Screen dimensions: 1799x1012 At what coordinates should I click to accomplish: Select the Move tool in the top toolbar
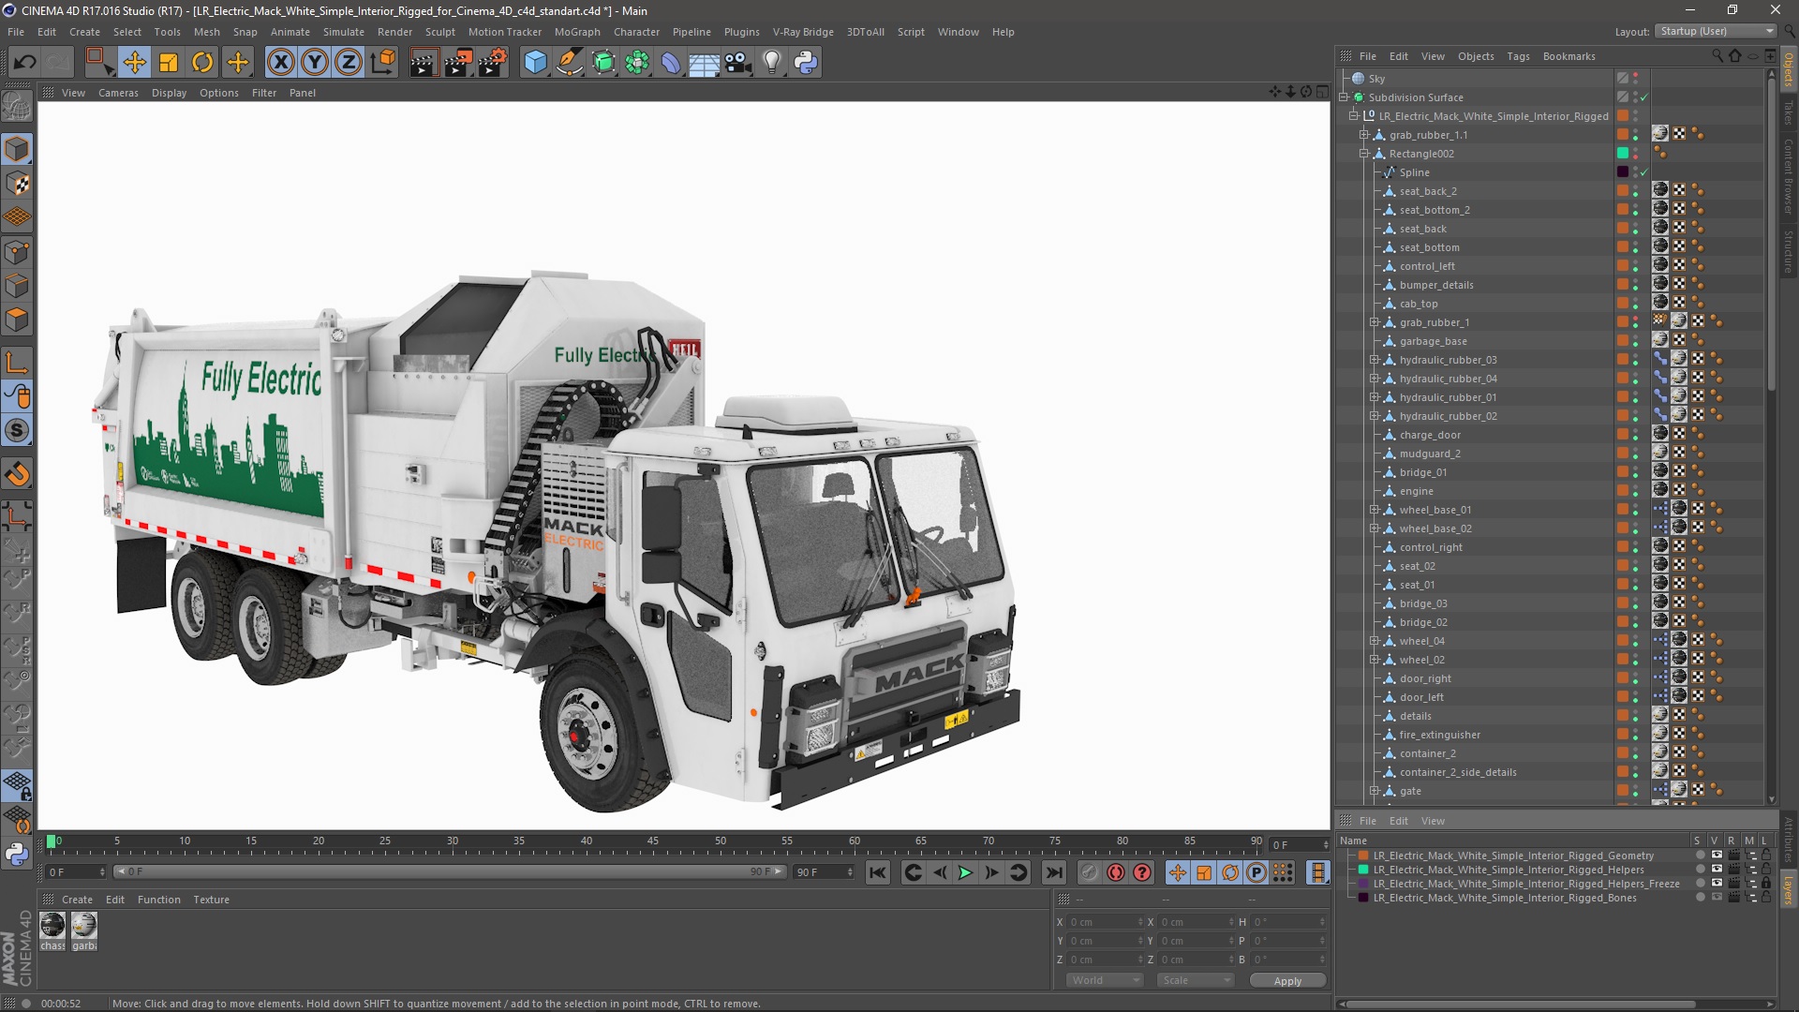(135, 63)
